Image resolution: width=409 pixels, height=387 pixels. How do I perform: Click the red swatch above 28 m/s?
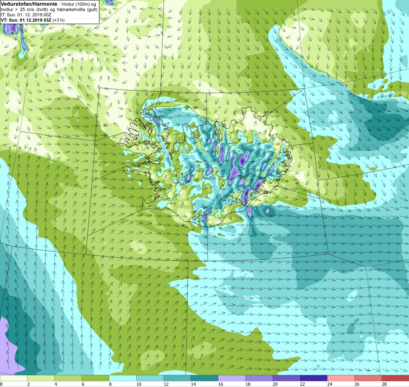coord(395,378)
